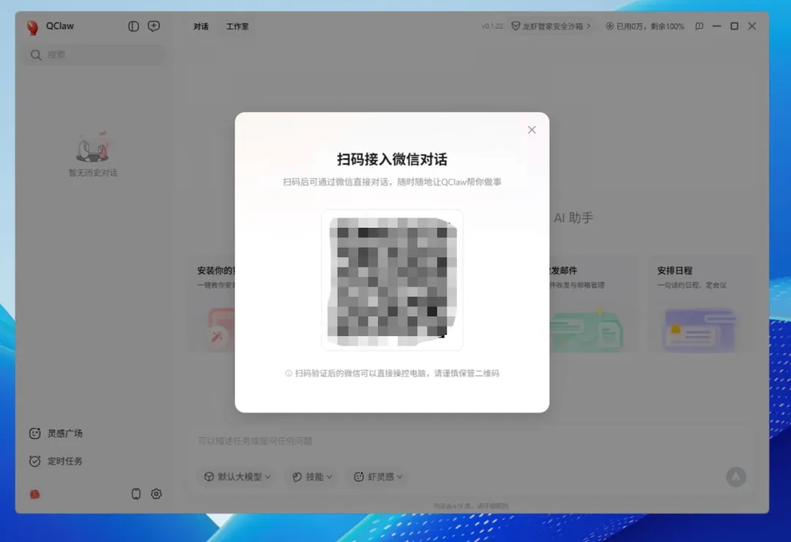Click the cube icon beside 默认大模型

209,476
